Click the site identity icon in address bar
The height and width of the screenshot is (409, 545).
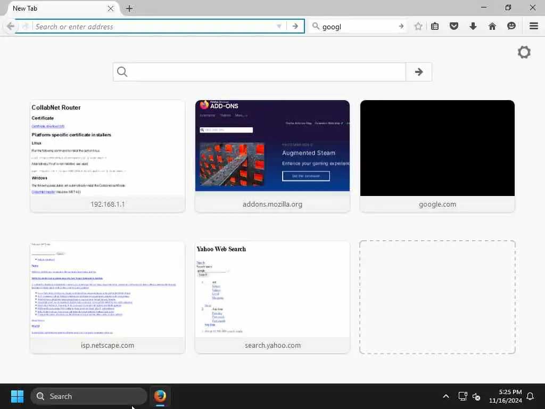point(26,27)
